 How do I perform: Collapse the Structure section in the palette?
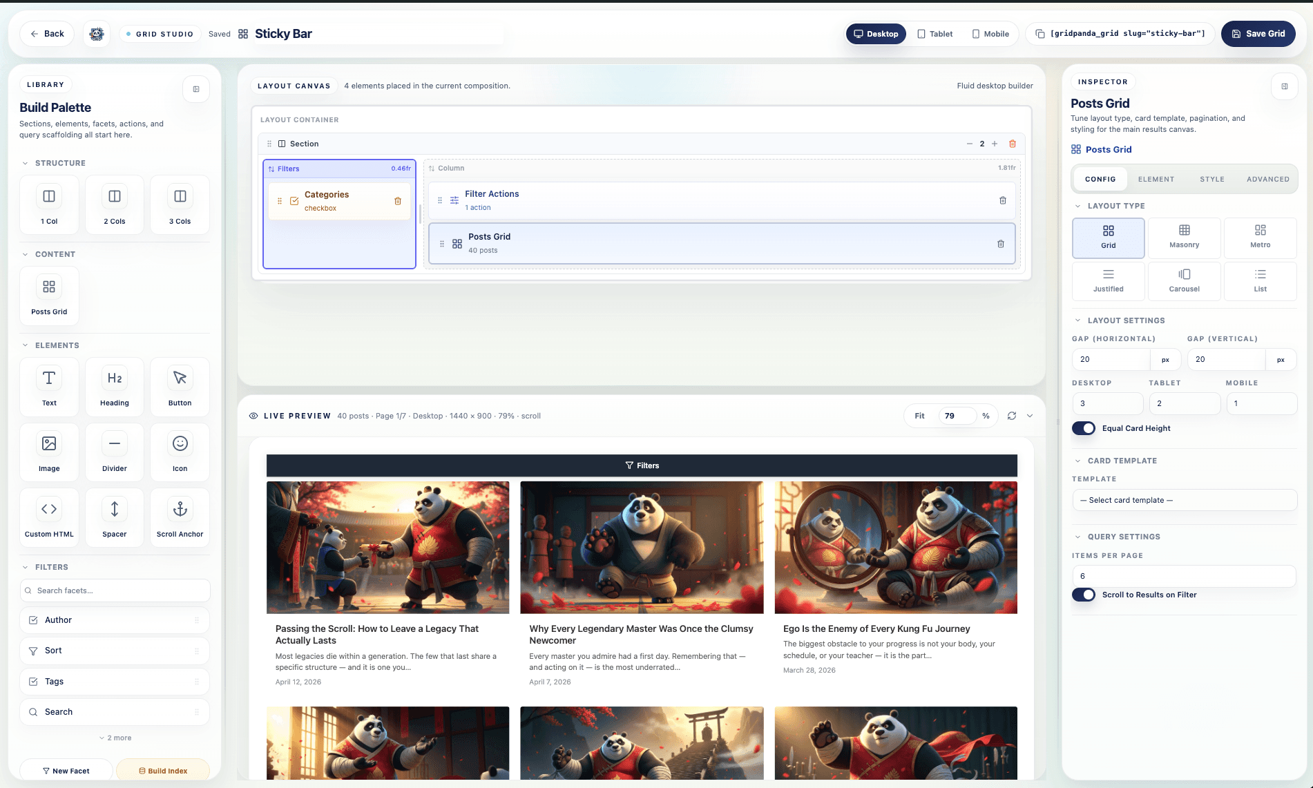[24, 163]
